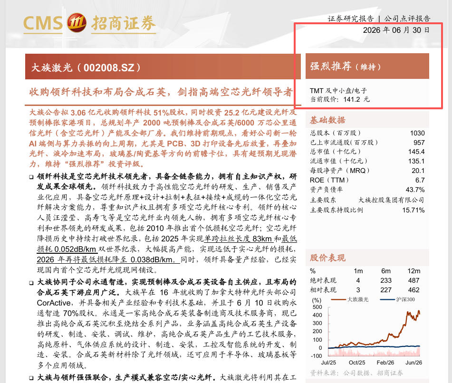Click the 总市值 value 145.4
452x383 pixels.
pyautogui.click(x=416, y=152)
